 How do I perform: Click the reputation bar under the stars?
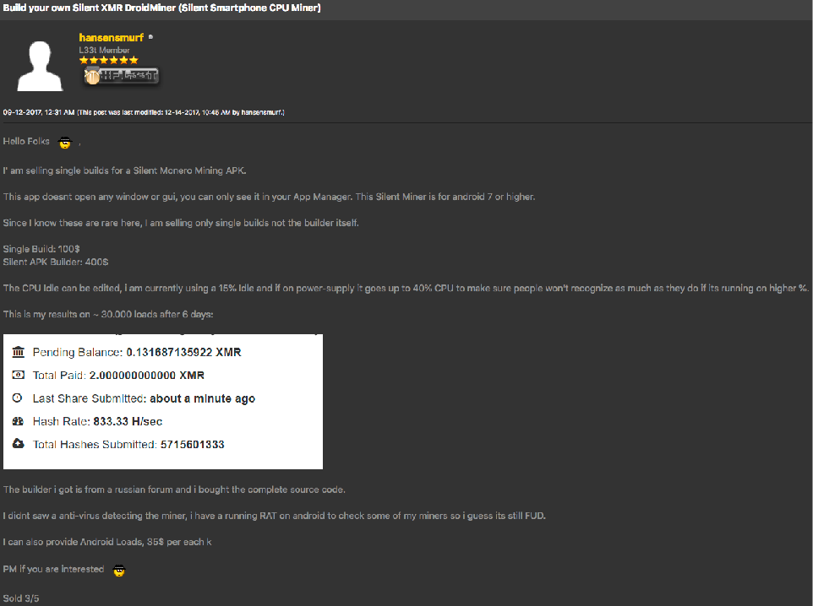(121, 77)
